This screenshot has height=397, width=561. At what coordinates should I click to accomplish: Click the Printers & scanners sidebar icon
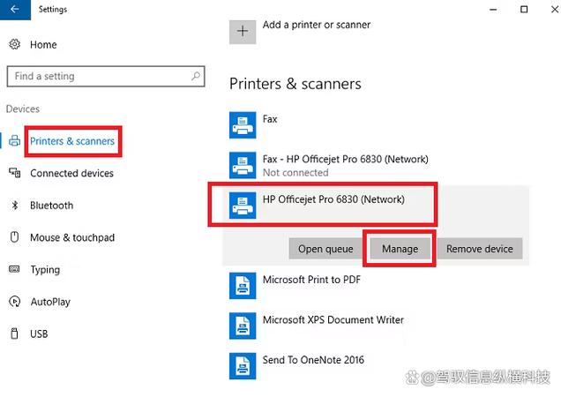pos(14,140)
